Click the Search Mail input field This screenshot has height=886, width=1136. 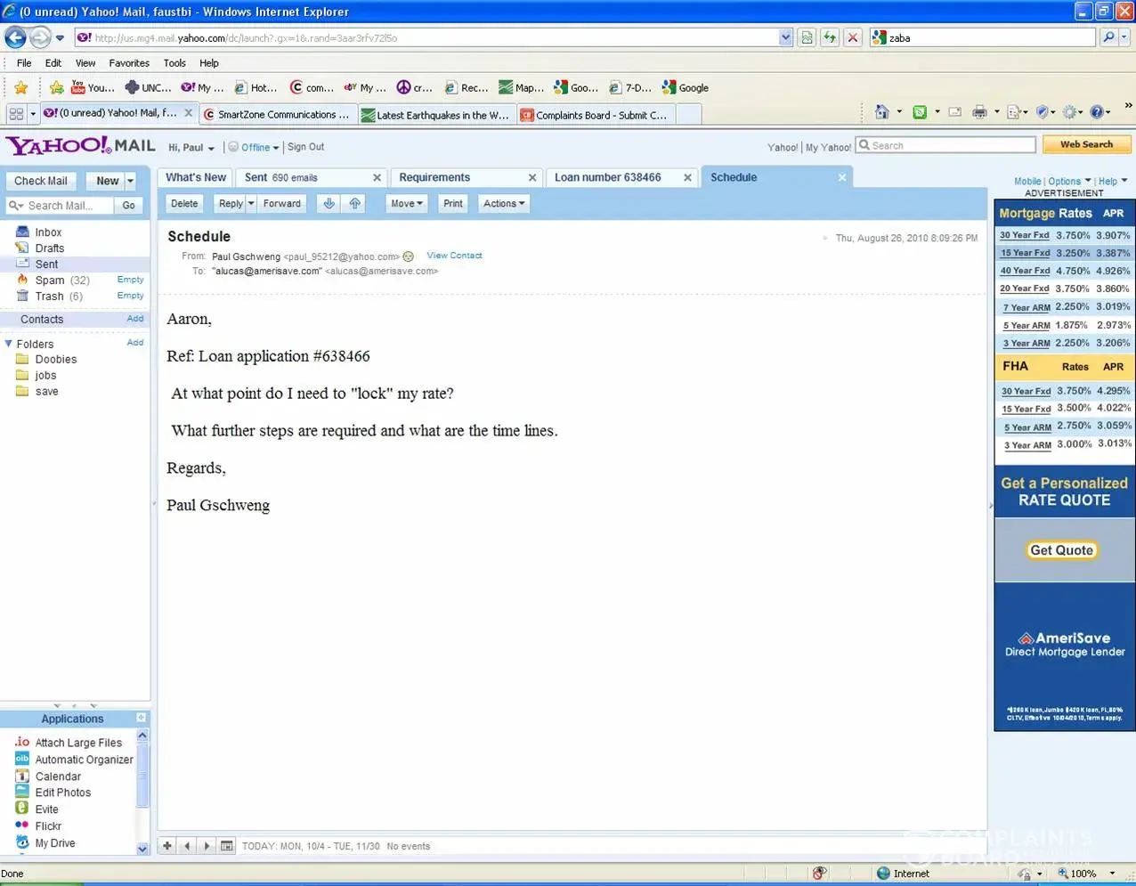[61, 206]
